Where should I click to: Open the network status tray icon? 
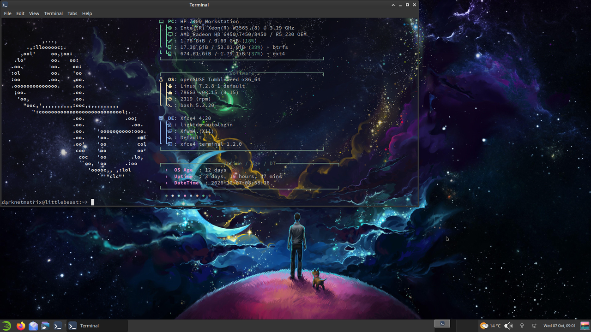tap(534, 326)
